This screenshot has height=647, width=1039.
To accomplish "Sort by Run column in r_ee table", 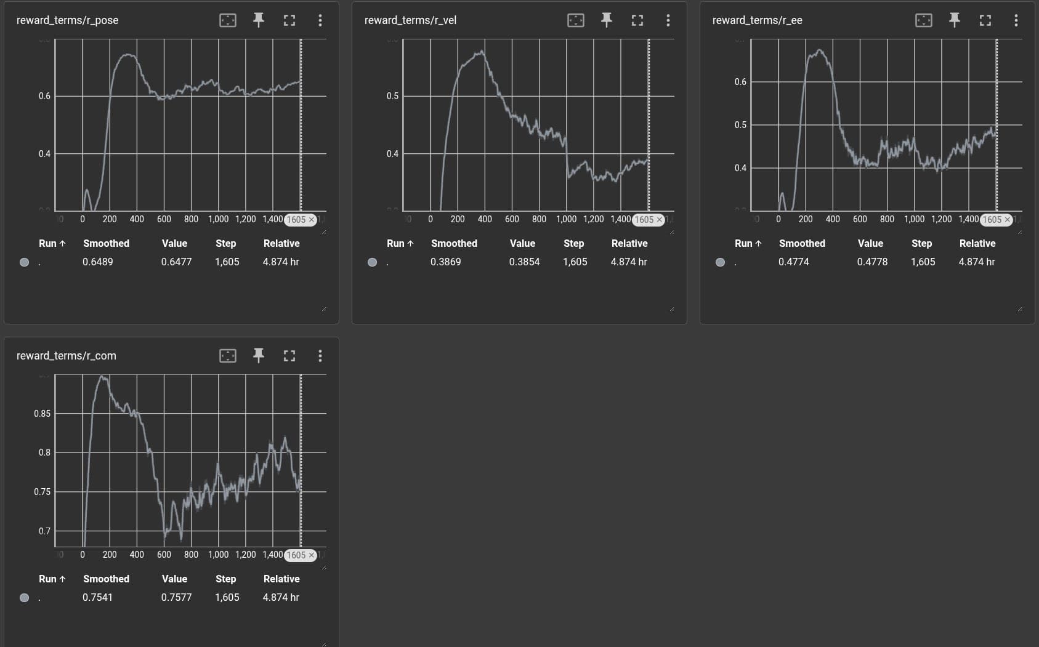I will (x=748, y=244).
